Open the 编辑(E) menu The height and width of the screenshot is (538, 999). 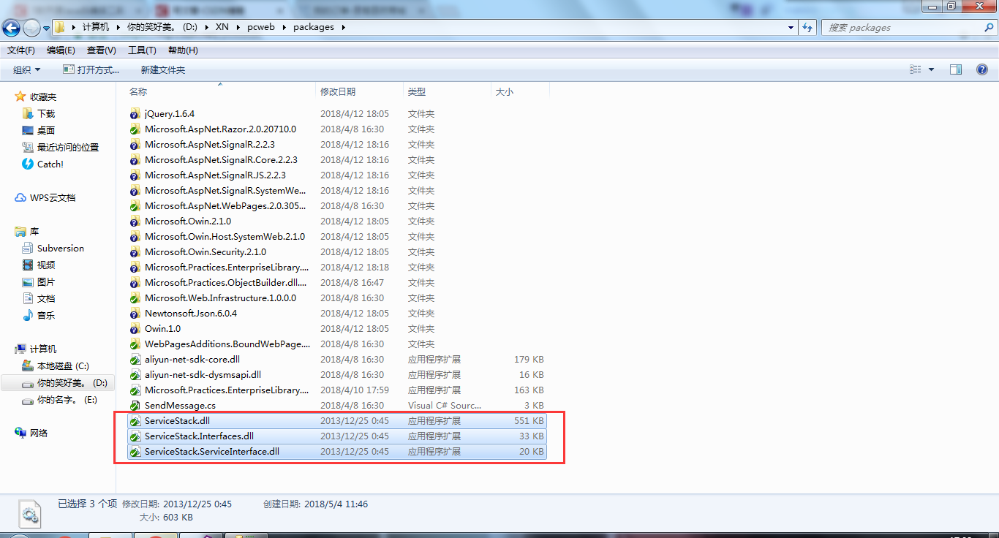pyautogui.click(x=61, y=50)
